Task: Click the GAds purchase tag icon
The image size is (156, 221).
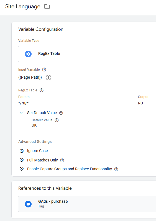Action: pyautogui.click(x=28, y=204)
